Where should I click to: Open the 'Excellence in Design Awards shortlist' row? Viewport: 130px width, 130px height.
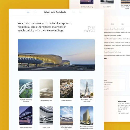(x=114, y=29)
